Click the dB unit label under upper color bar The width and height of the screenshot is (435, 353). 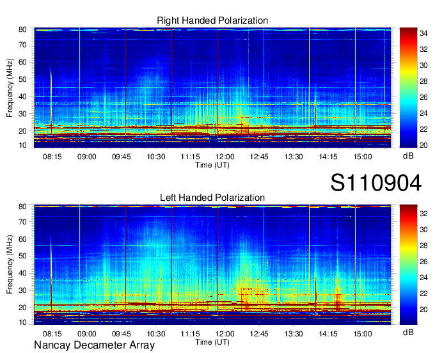tap(408, 156)
